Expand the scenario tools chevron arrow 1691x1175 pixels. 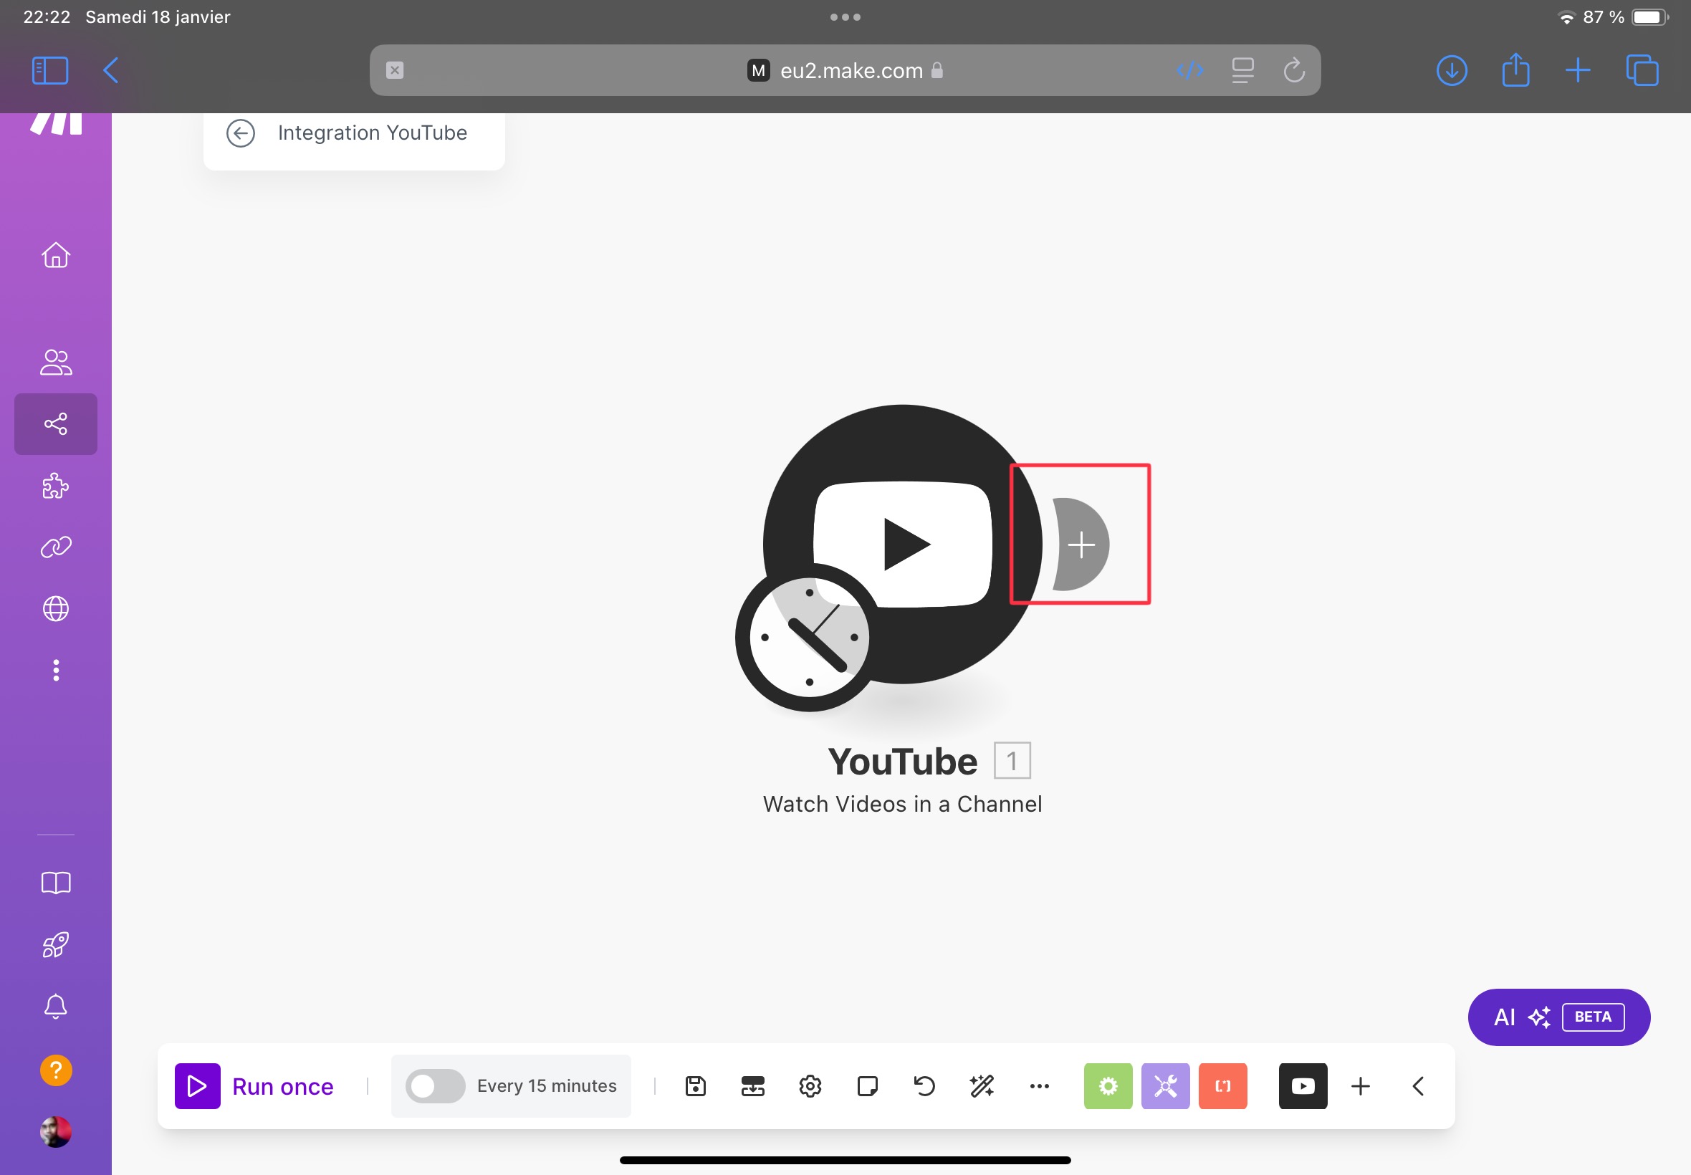1419,1086
